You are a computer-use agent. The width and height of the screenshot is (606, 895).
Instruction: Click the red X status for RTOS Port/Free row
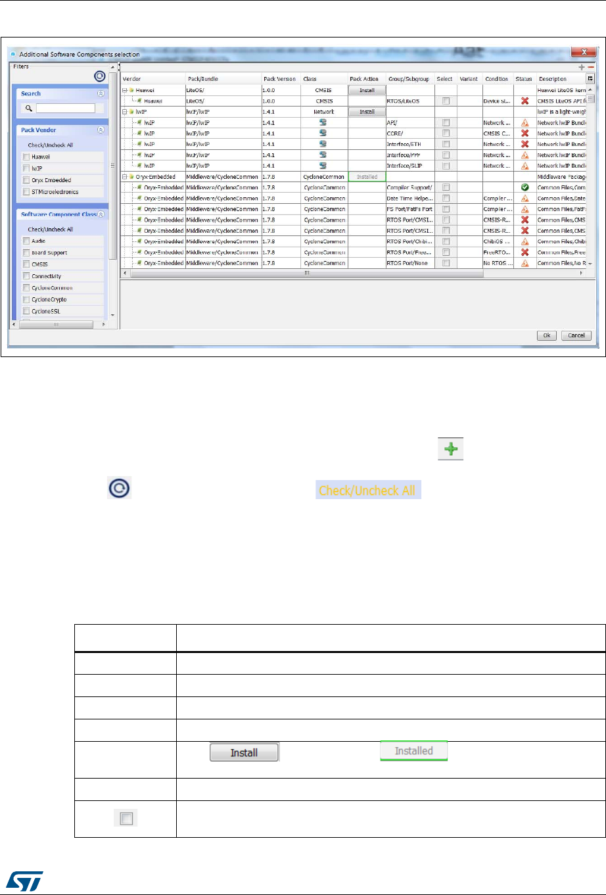[x=524, y=252]
